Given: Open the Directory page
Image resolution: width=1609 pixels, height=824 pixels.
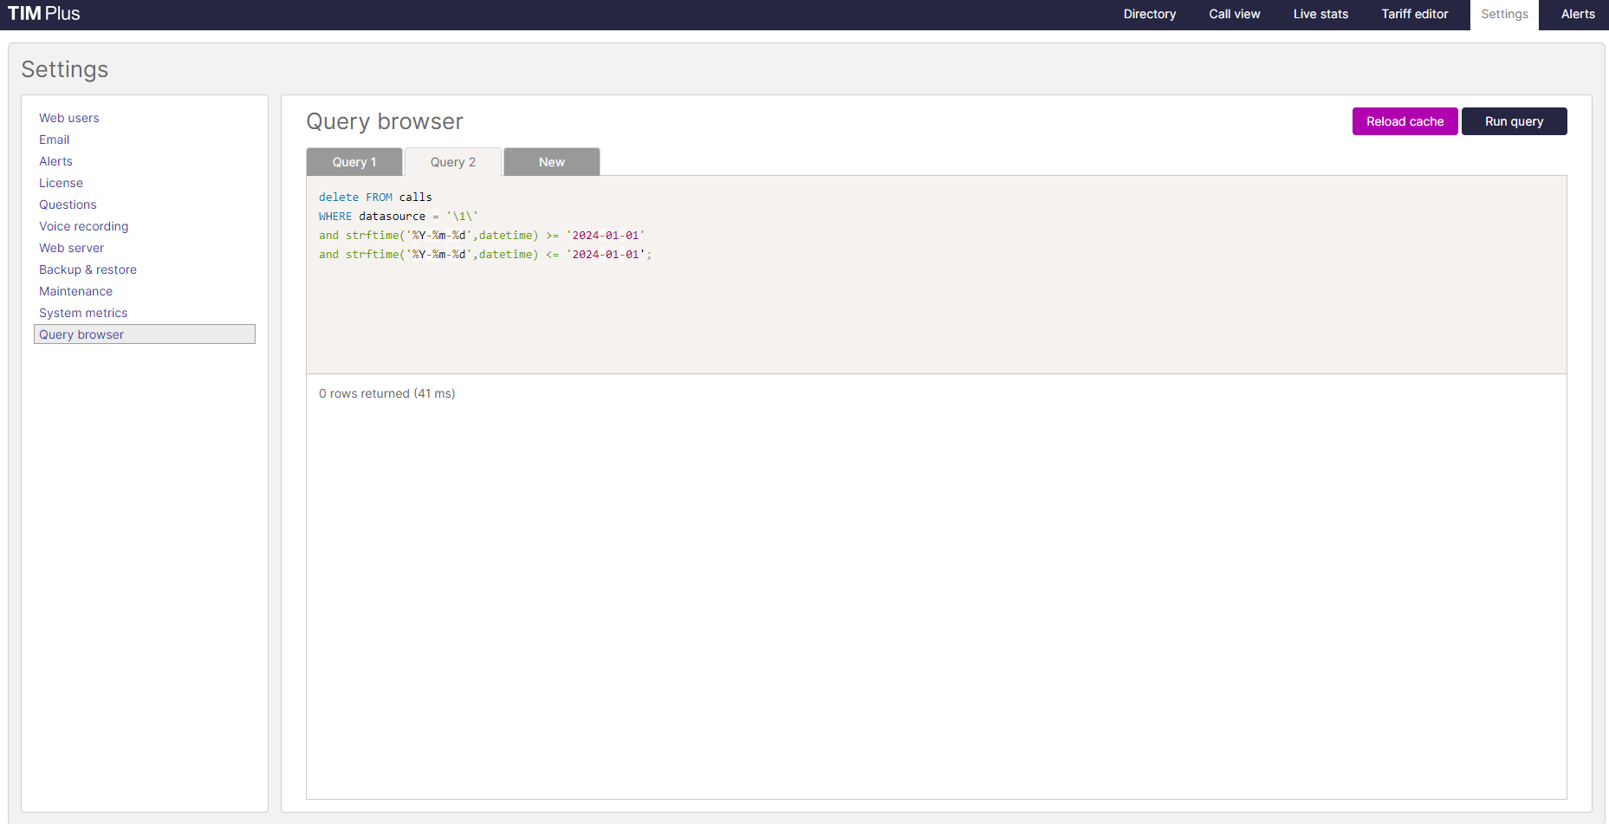Looking at the screenshot, I should point(1149,14).
